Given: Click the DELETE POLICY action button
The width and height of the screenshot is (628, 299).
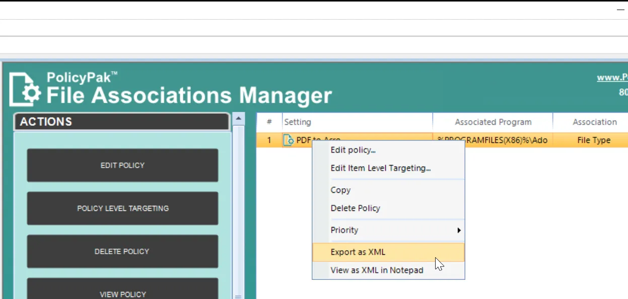Looking at the screenshot, I should tap(122, 251).
